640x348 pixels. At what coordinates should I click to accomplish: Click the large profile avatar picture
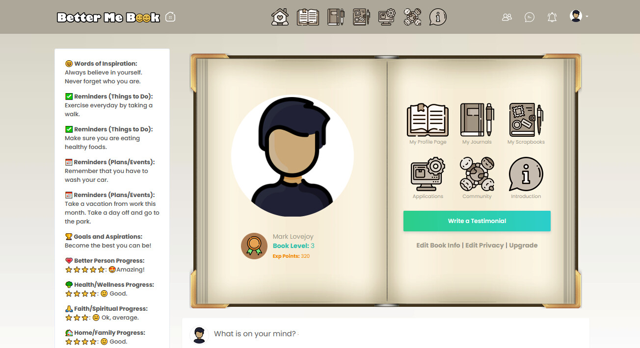pos(293,155)
